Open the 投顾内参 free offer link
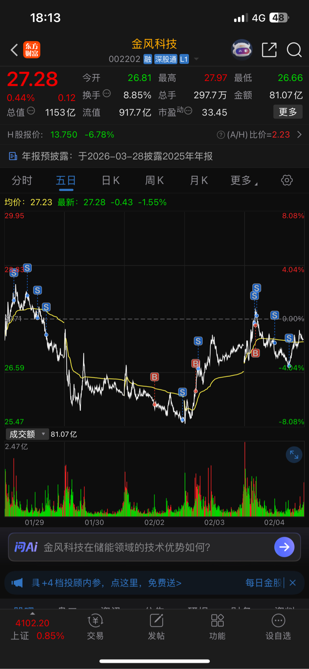The width and height of the screenshot is (309, 669). click(x=106, y=582)
